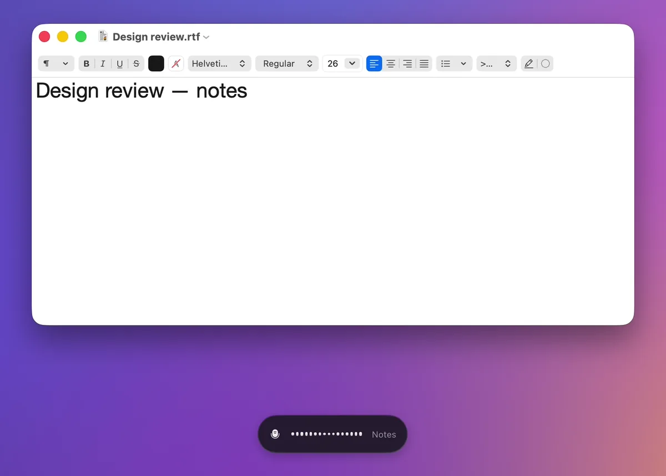Click the "Design review — notes" heading text
The height and width of the screenshot is (476, 666).
142,91
